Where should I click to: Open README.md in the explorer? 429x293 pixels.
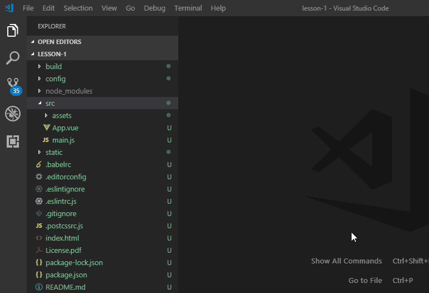[65, 287]
